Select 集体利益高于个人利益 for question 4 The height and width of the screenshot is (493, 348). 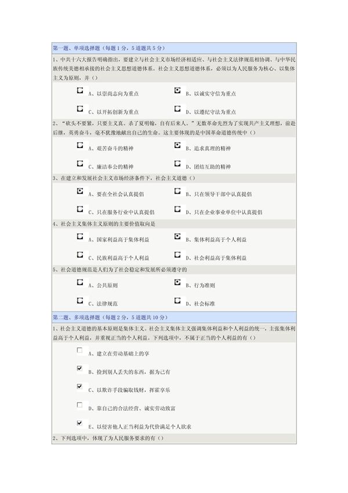pos(176,237)
